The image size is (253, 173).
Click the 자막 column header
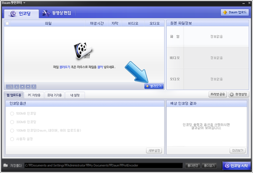point(115,23)
